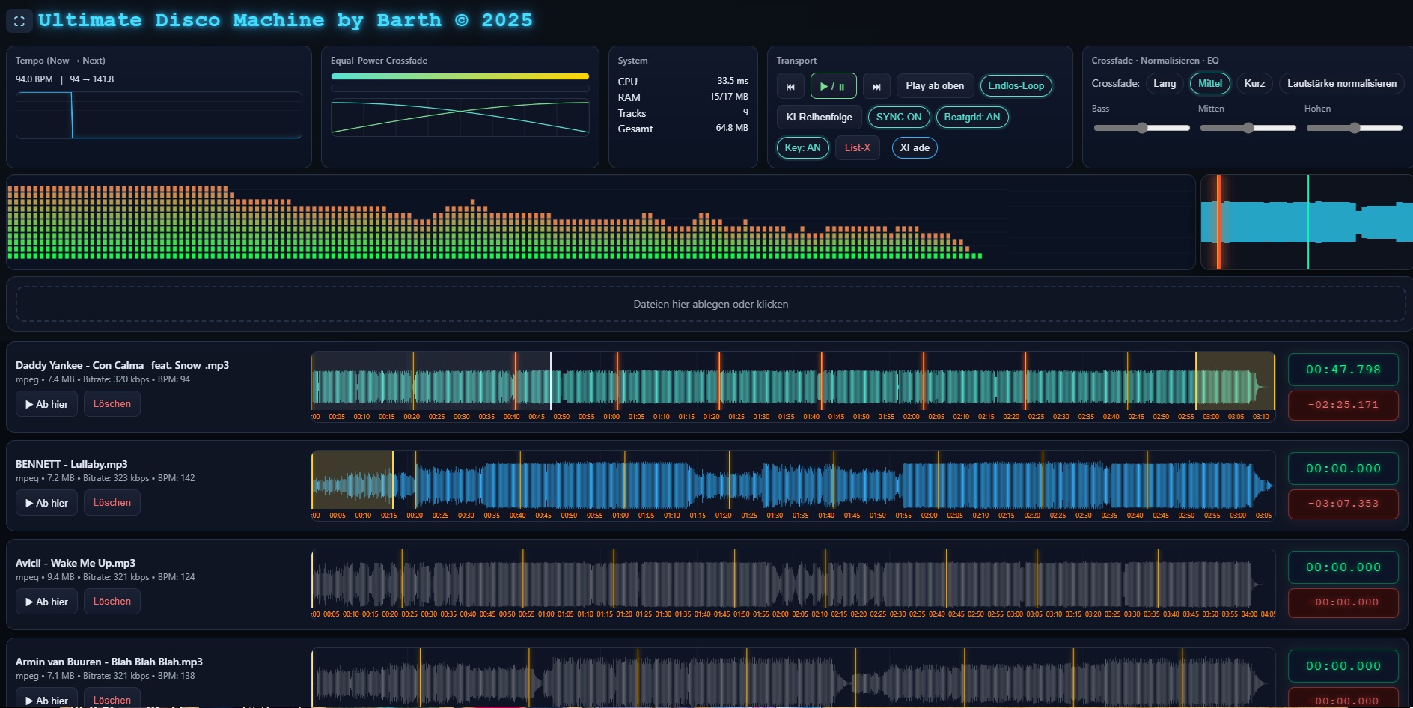Toggle the play/pause transport button
The width and height of the screenshot is (1413, 708).
coord(833,86)
